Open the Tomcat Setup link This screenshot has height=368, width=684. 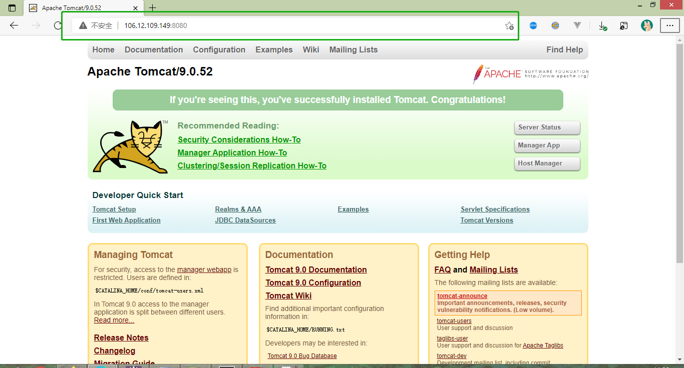pyautogui.click(x=114, y=209)
